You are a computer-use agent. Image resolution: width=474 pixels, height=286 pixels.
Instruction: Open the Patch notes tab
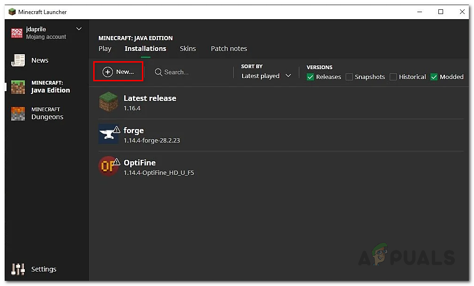click(229, 49)
